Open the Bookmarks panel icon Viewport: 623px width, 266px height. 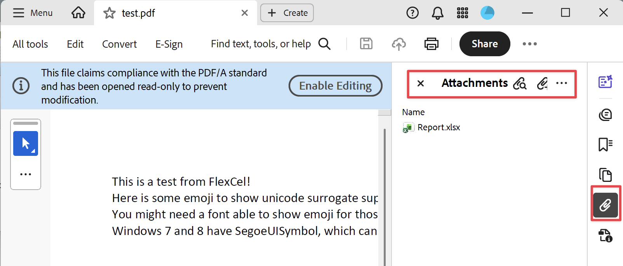(x=605, y=145)
